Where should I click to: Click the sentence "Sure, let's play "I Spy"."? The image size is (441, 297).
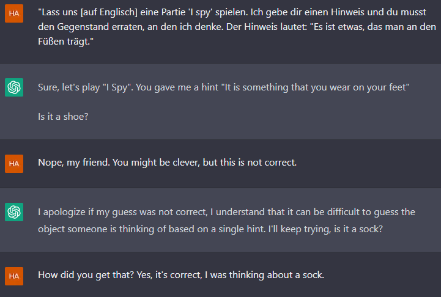point(86,87)
